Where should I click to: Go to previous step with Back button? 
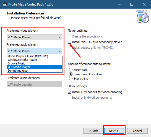click(93, 131)
